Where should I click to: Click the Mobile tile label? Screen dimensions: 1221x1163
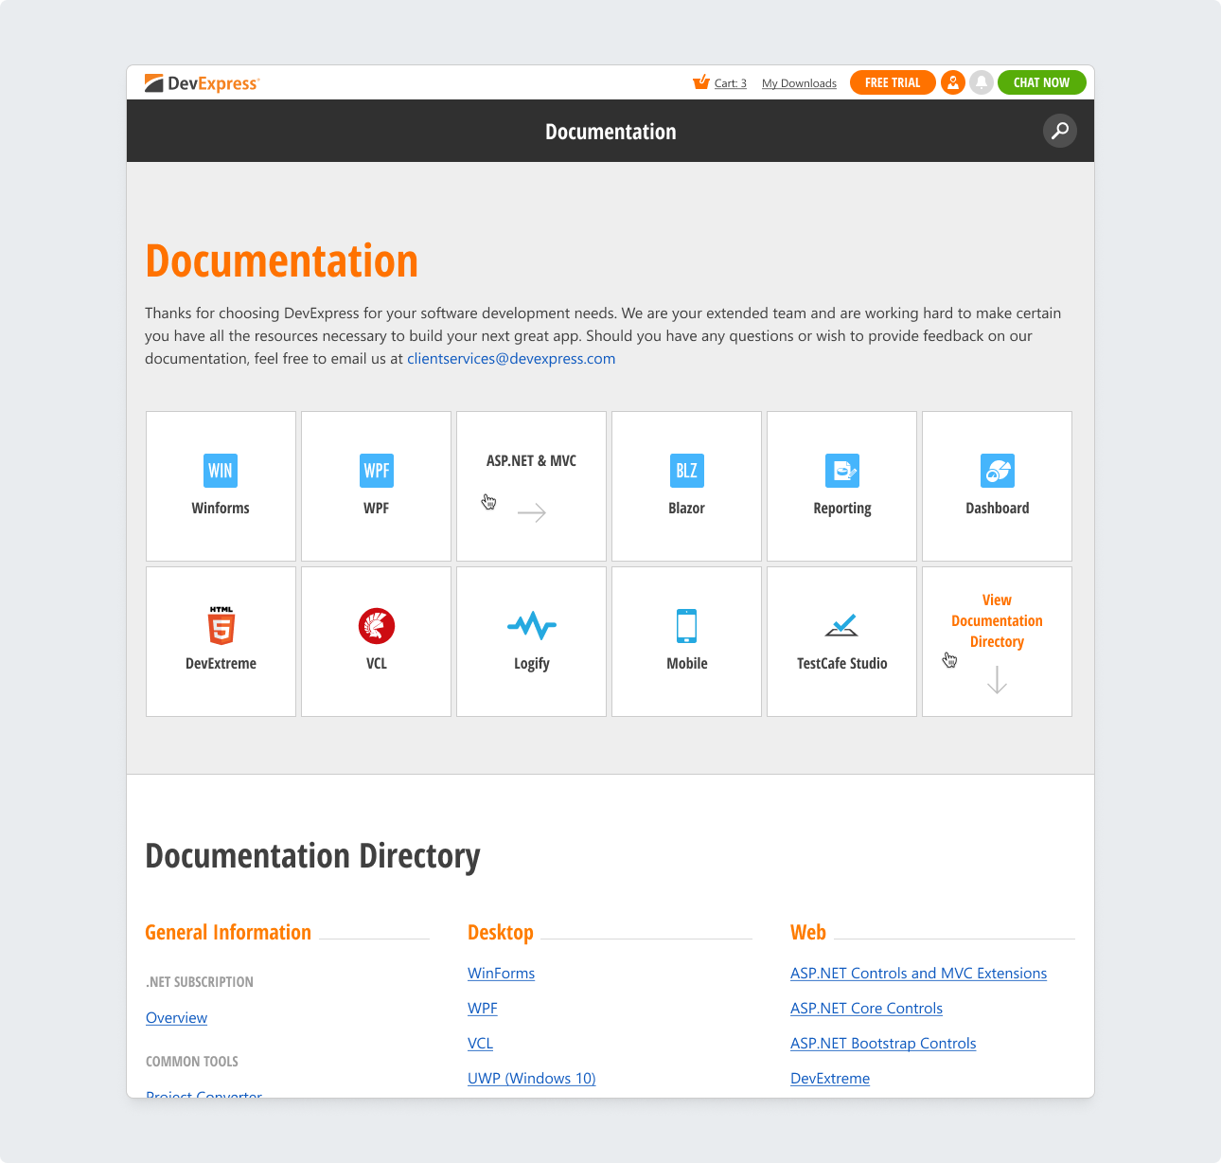pos(687,664)
